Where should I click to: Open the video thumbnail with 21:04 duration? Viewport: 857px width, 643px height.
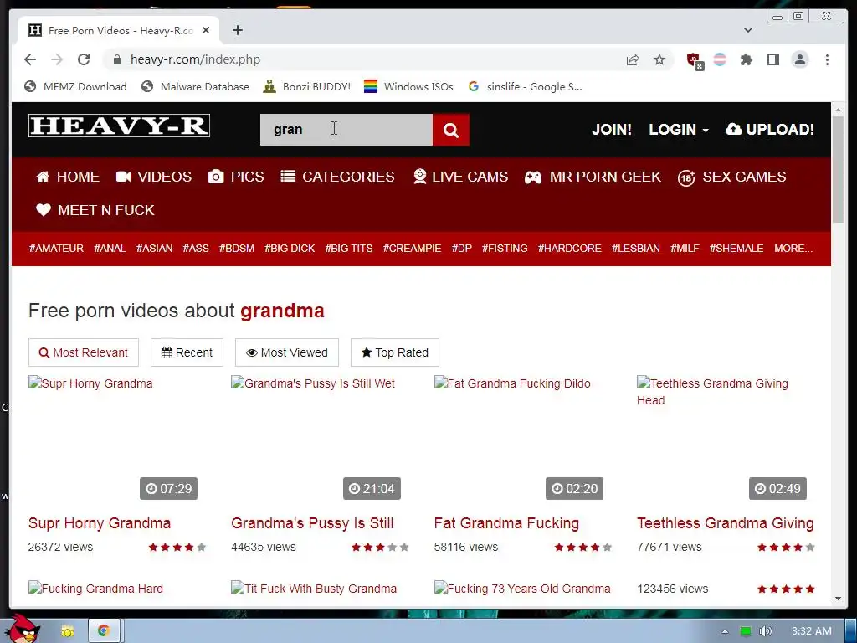coord(320,437)
